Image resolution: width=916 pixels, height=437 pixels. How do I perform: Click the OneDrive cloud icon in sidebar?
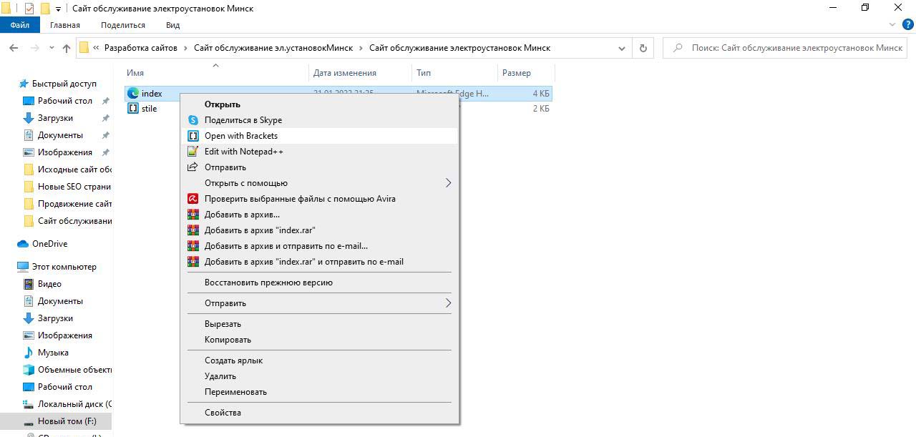[x=23, y=244]
